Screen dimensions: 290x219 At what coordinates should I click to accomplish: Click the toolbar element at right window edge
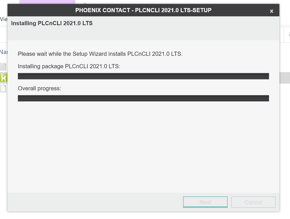pyautogui.click(x=287, y=35)
